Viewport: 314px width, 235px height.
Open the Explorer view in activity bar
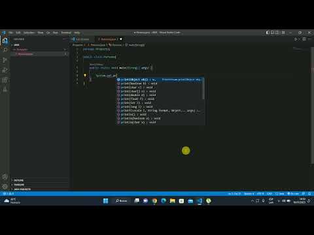5,41
